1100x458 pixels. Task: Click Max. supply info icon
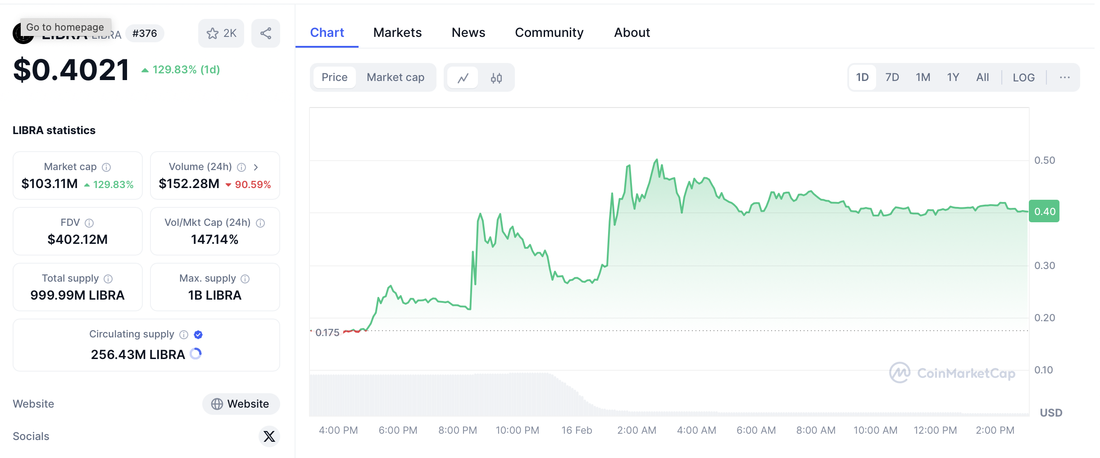click(245, 279)
